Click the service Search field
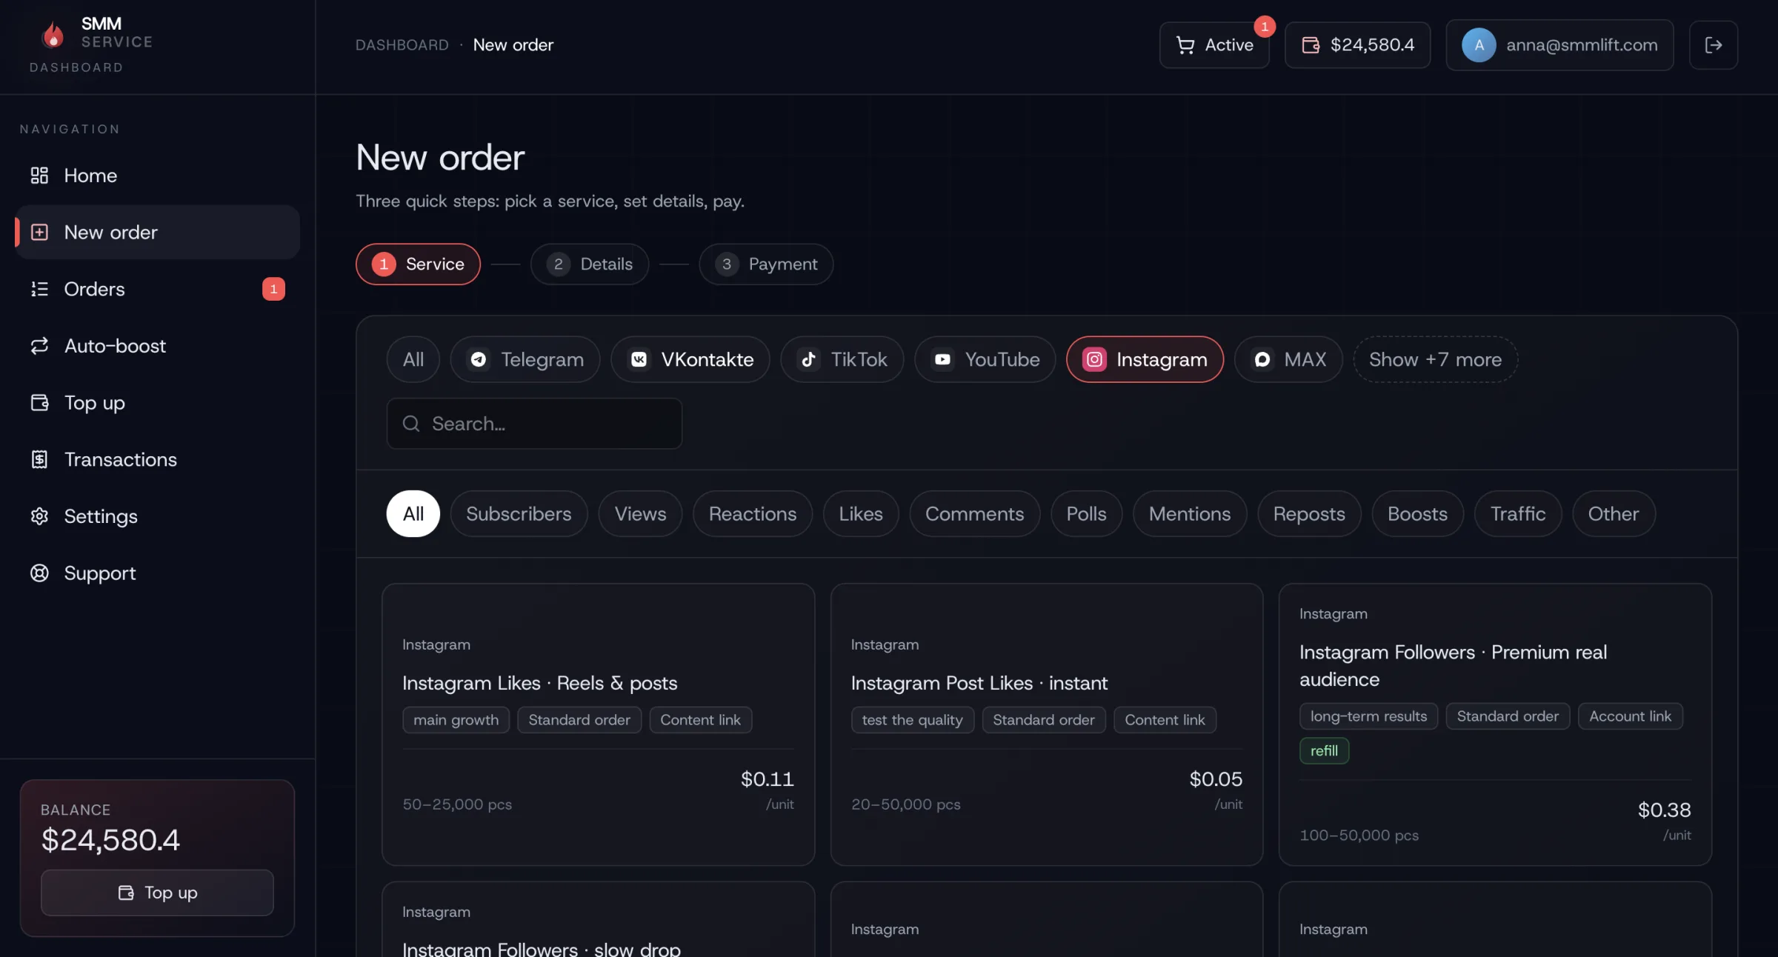 pyautogui.click(x=534, y=424)
